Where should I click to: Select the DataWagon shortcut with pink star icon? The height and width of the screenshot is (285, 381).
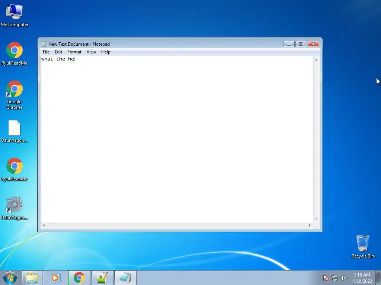15,208
